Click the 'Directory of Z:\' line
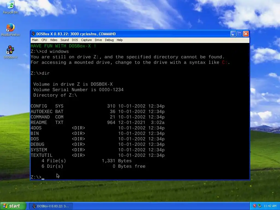 point(55,95)
